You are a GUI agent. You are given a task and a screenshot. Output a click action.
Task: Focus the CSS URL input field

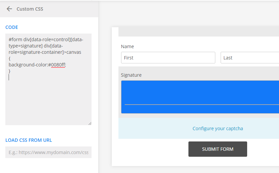point(48,152)
